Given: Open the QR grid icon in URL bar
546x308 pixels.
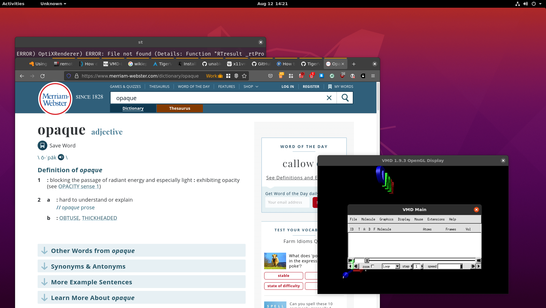Looking at the screenshot, I should [228, 76].
